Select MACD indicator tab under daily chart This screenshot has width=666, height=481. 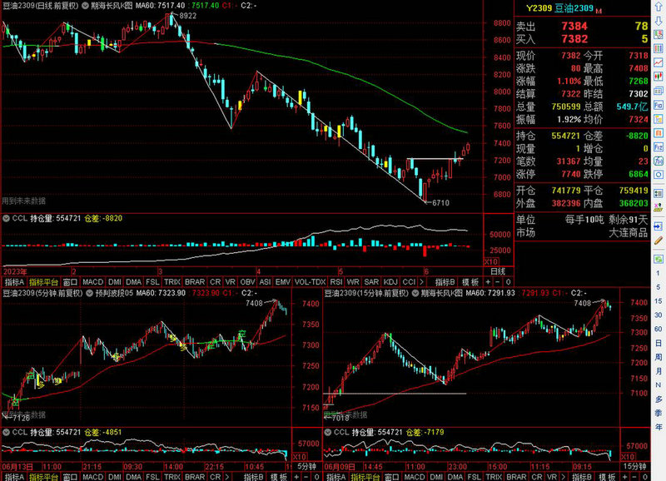click(93, 282)
